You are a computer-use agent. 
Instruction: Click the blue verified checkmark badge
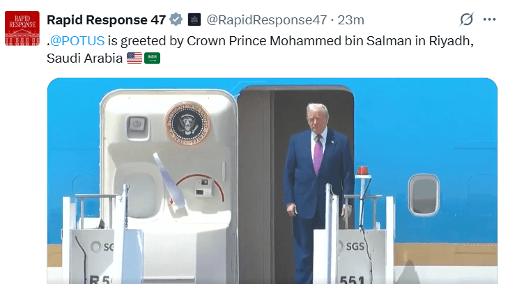(x=176, y=19)
